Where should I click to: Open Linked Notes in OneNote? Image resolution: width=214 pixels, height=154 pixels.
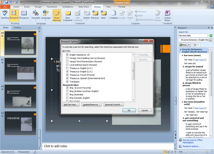pos(167,16)
